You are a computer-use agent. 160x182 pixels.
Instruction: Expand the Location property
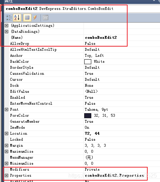(x=7, y=133)
